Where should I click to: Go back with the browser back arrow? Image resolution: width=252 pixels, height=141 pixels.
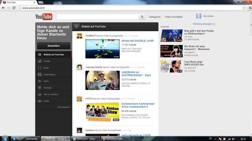3,8
